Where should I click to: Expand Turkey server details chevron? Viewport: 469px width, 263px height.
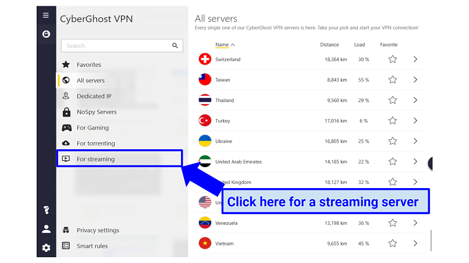click(415, 121)
